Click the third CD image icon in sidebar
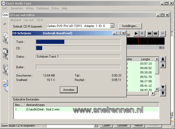Image resolution: width=175 pixels, height=129 pixels. pyautogui.click(x=5, y=70)
